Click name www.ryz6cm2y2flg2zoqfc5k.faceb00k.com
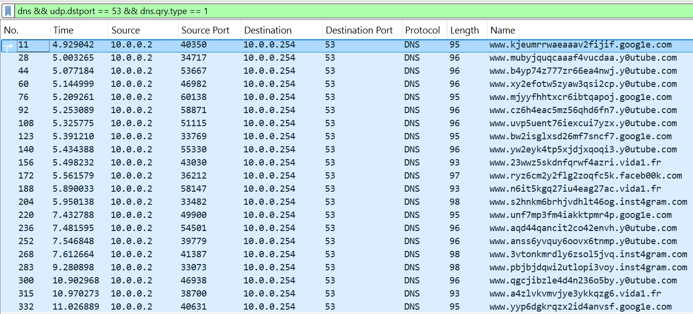Screen dimensions: 693x314 click(586, 176)
